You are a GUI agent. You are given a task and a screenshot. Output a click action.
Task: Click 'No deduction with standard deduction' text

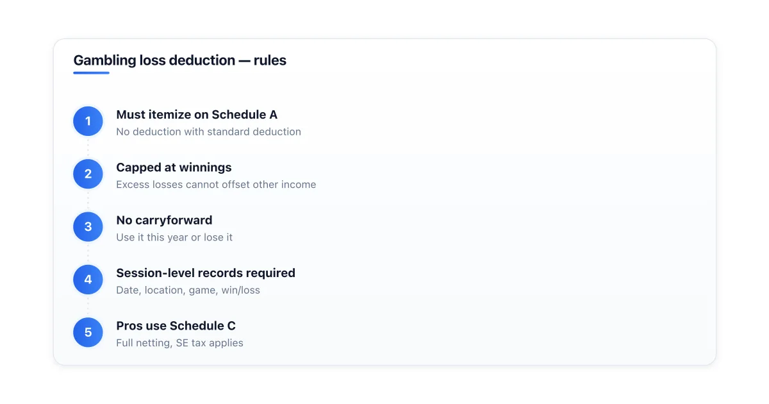208,131
